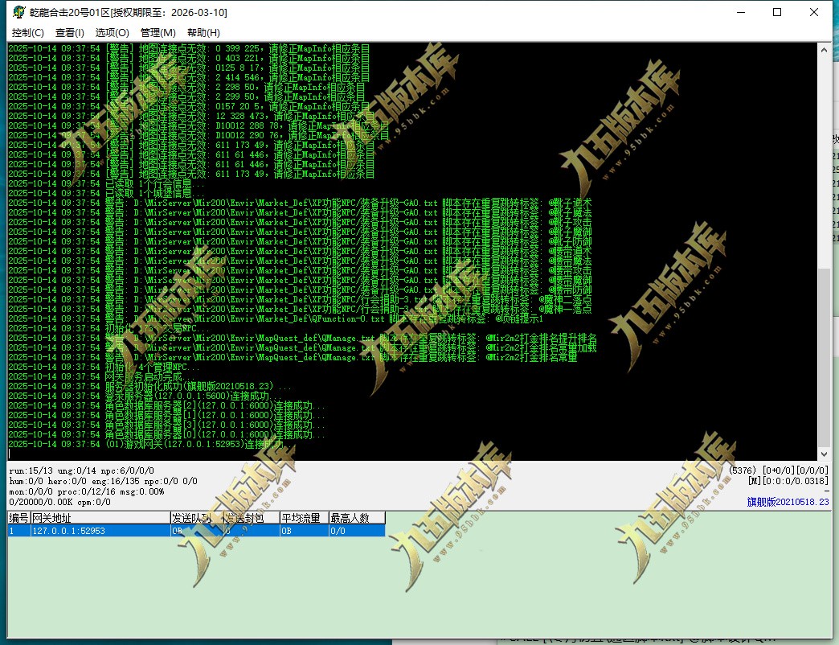Screen dimensions: 839x645
Task: Click log line 角色数据库服务器[2] 连接成功
Action: (x=166, y=405)
